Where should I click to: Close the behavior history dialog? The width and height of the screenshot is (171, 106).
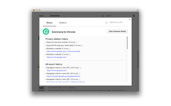point(130,19)
